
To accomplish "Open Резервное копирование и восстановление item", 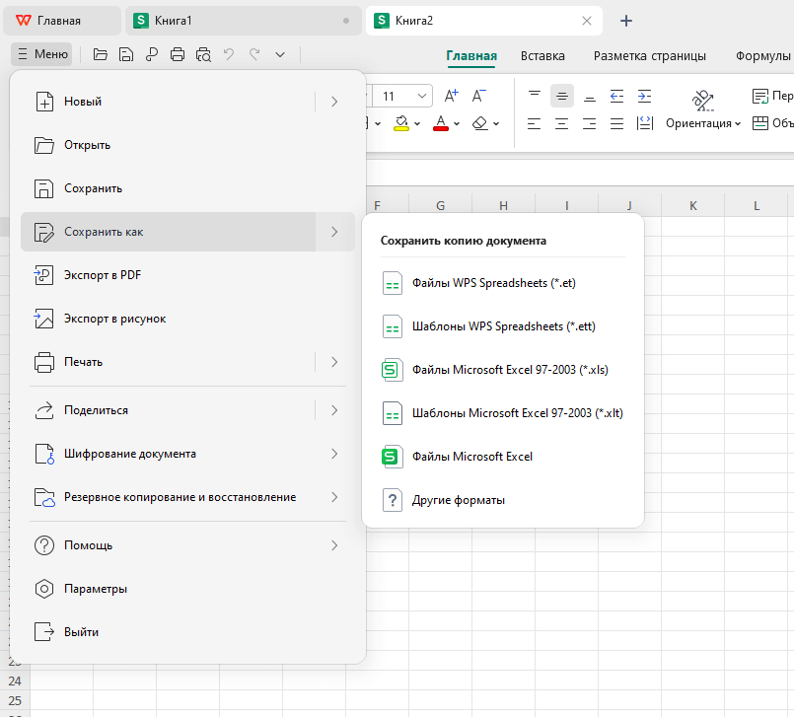I will pos(187,497).
